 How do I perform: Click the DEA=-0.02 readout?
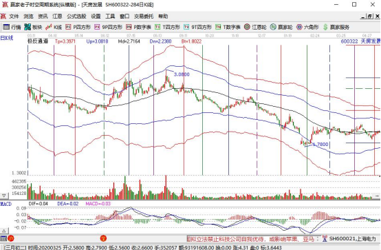pyautogui.click(x=68, y=204)
